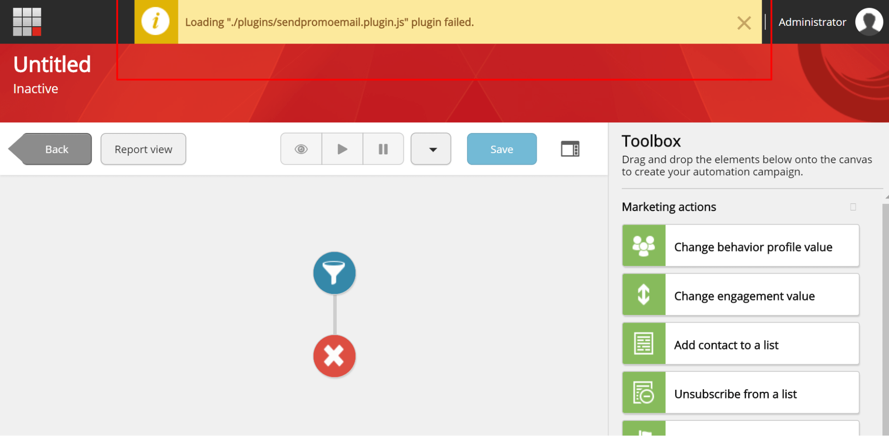Click the Administrator username label
This screenshot has width=889, height=436.
click(x=812, y=22)
